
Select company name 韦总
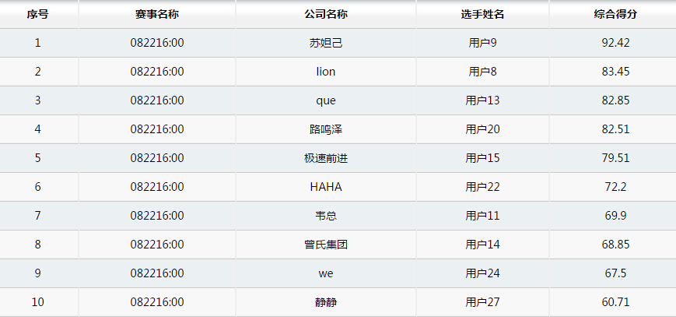326,216
